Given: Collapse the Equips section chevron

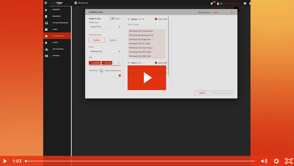Looking at the screenshot, I should [x=128, y=19].
